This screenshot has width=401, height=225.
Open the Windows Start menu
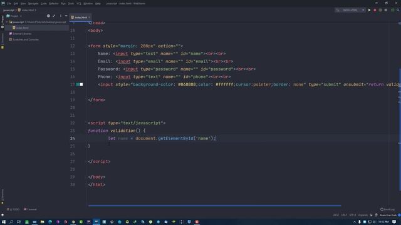4,222
